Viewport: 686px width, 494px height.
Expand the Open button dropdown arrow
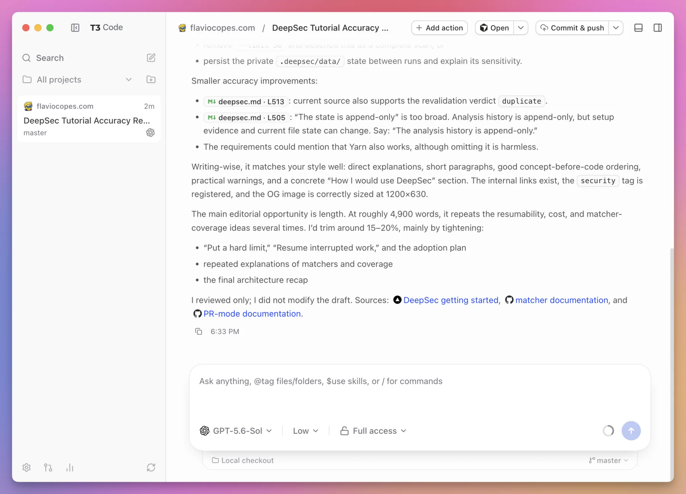coord(521,28)
